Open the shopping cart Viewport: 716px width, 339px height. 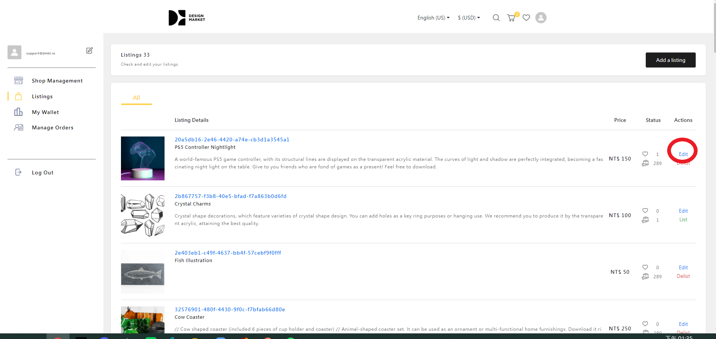[x=511, y=18]
